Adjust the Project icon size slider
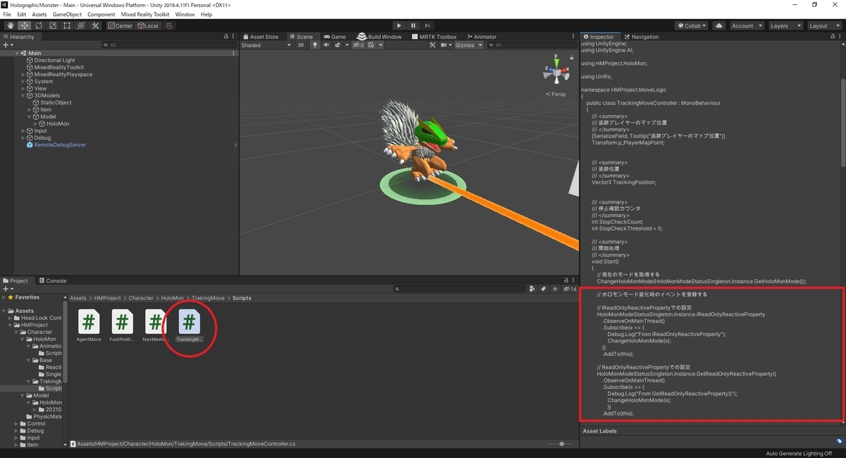 coord(562,444)
